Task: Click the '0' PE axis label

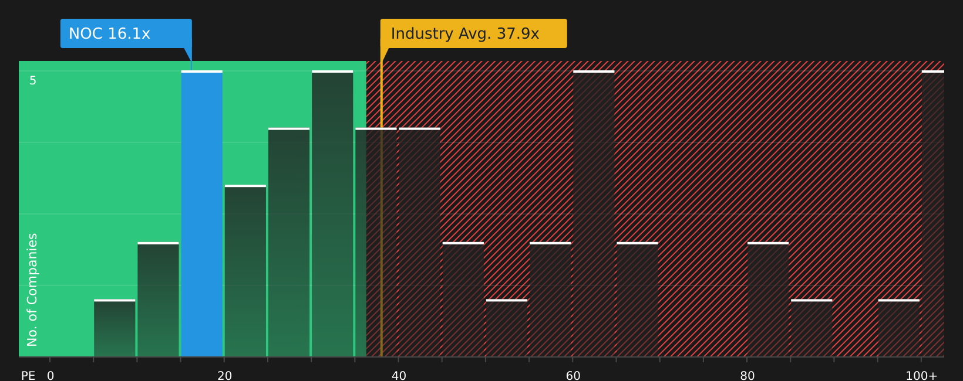Action: pyautogui.click(x=50, y=376)
